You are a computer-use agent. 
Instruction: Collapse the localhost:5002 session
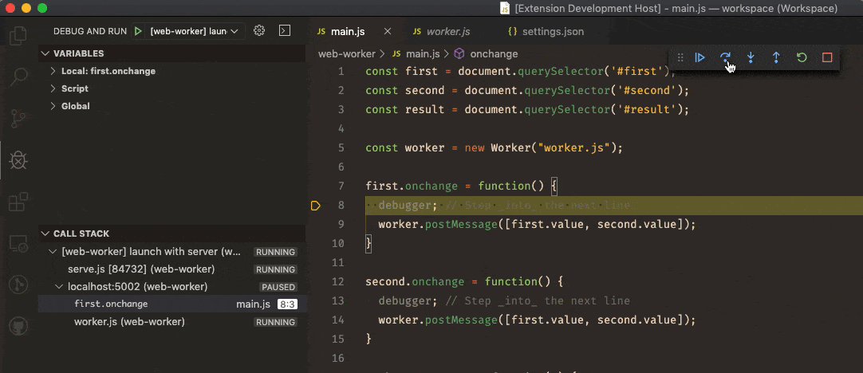click(60, 286)
